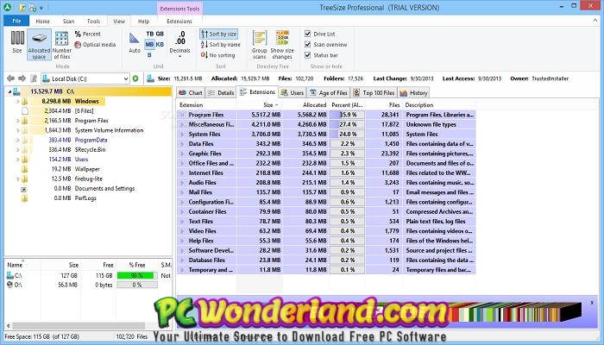604x345 pixels.
Task: Open the Top 100 Files tab
Action: pyautogui.click(x=374, y=93)
